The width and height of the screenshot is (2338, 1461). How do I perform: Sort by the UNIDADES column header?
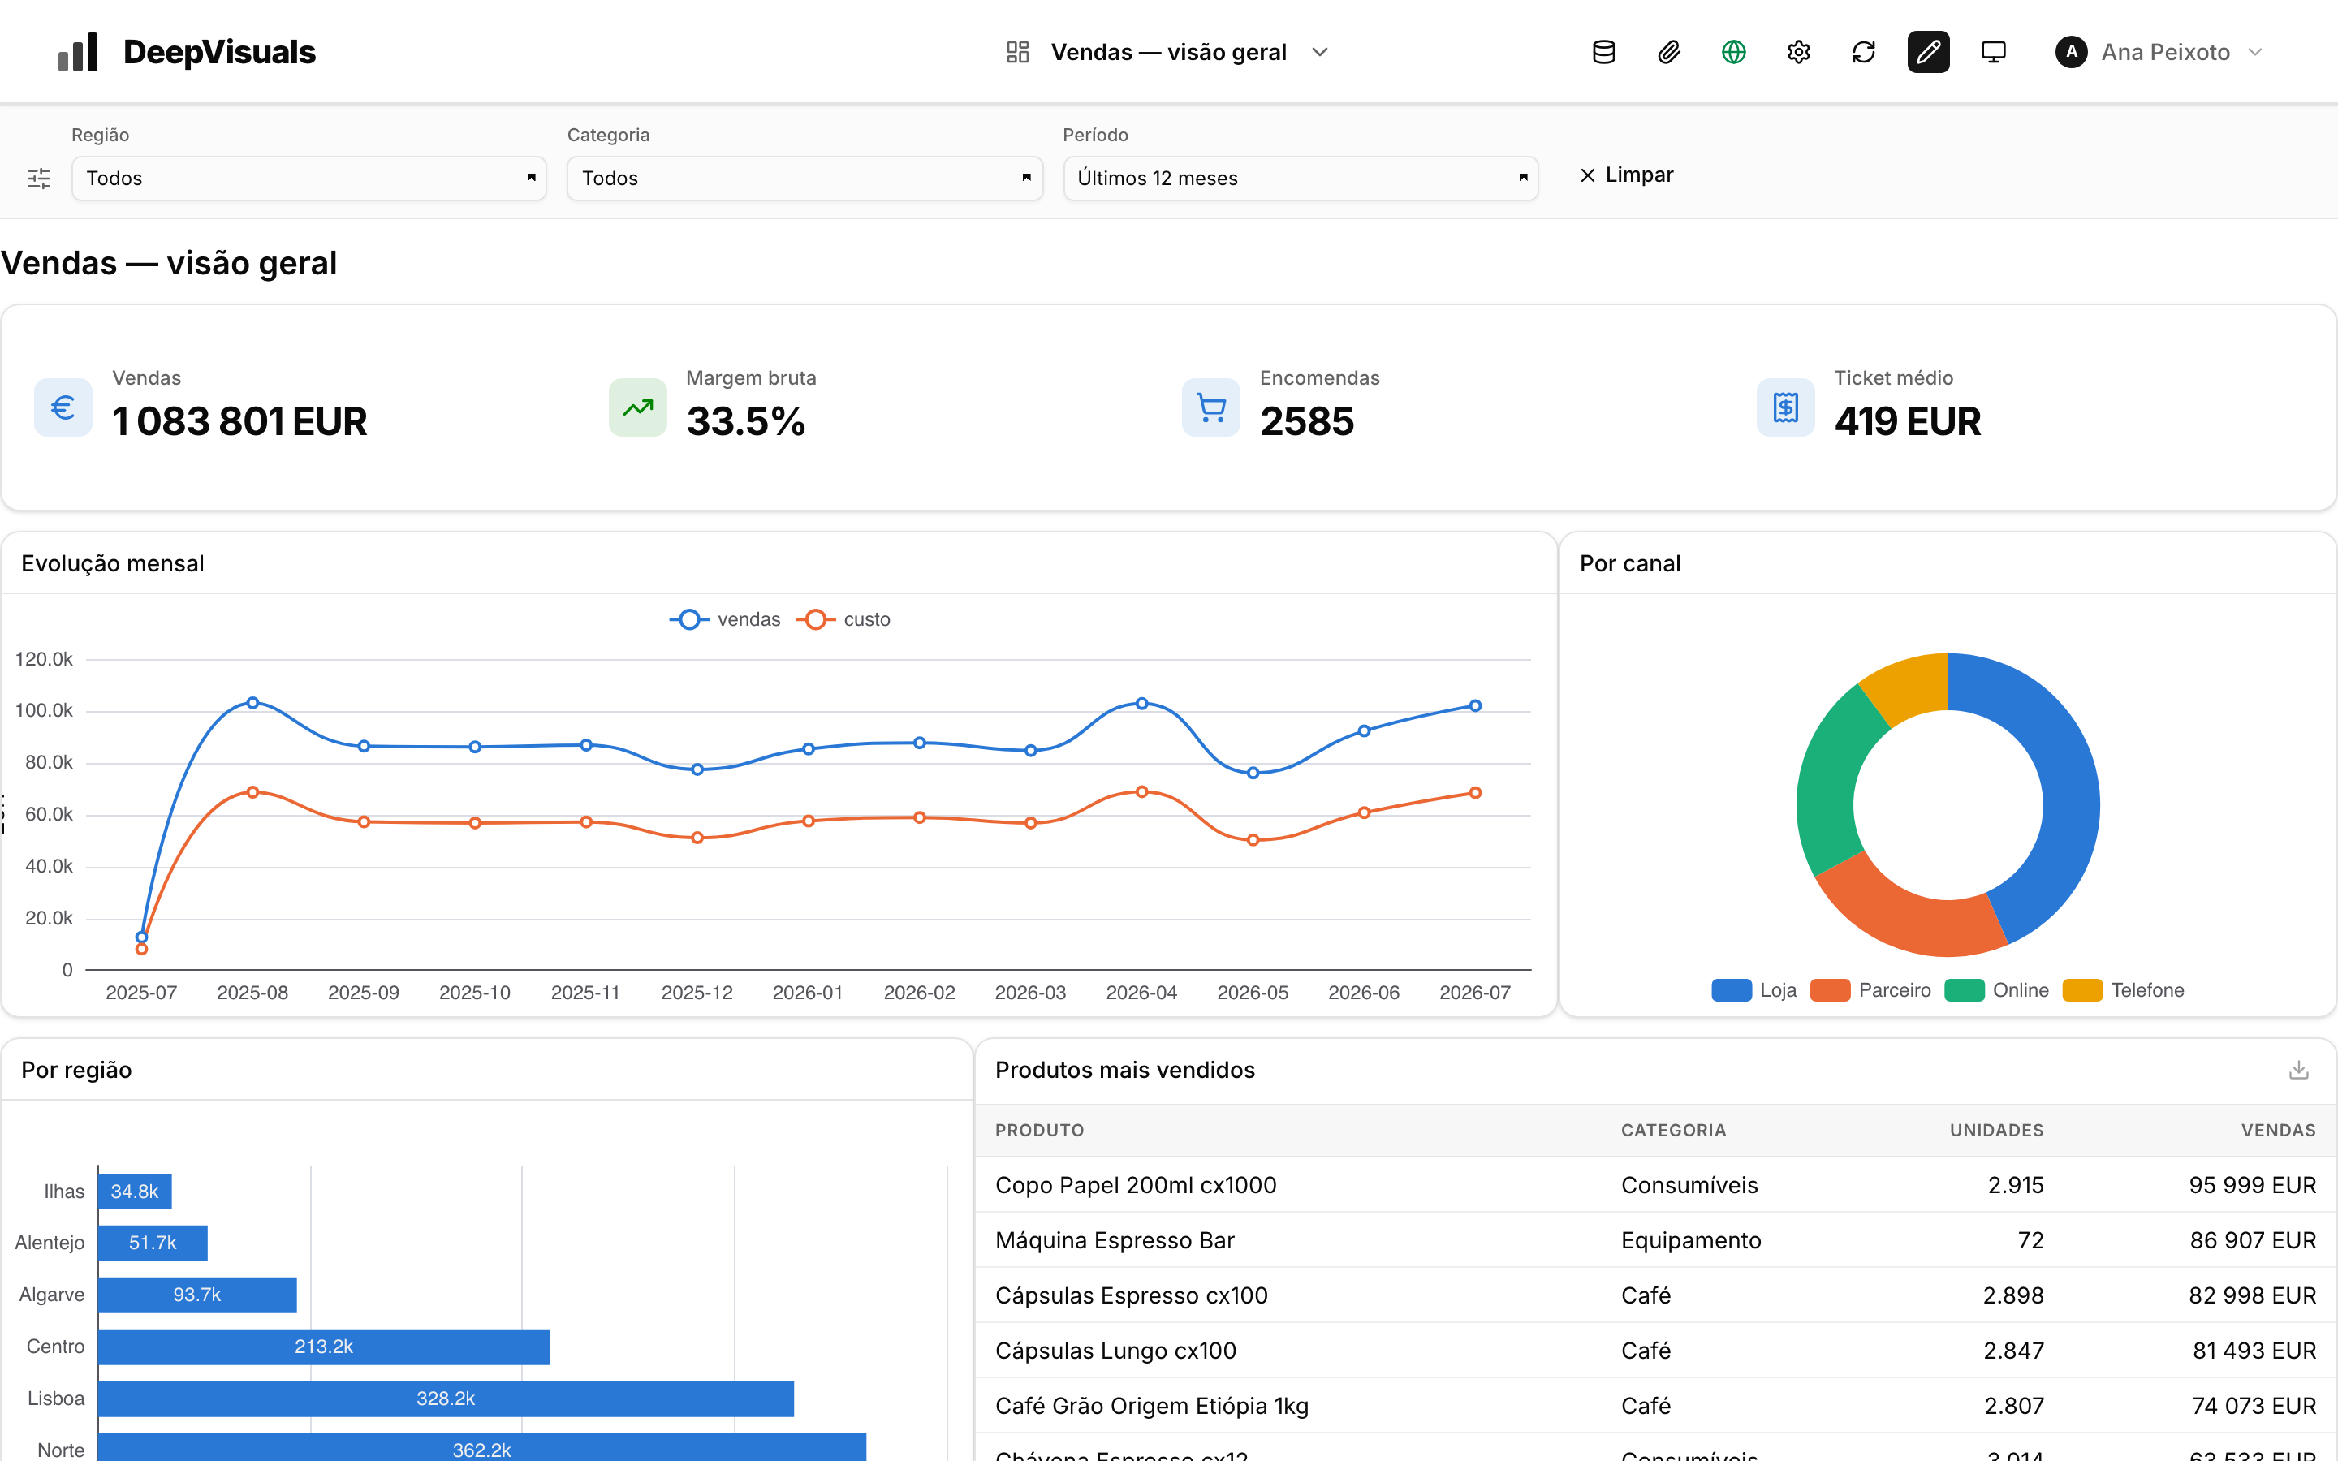(x=1996, y=1131)
